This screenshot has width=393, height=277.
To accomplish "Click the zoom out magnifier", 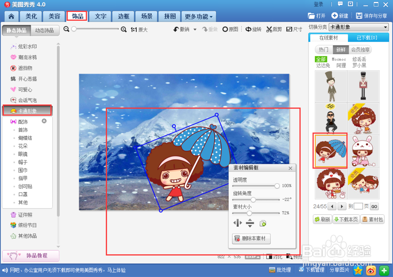I will pos(66,29).
